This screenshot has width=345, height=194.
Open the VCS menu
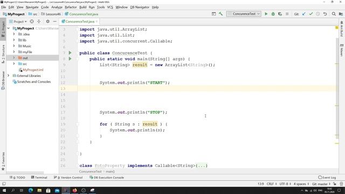110,7
